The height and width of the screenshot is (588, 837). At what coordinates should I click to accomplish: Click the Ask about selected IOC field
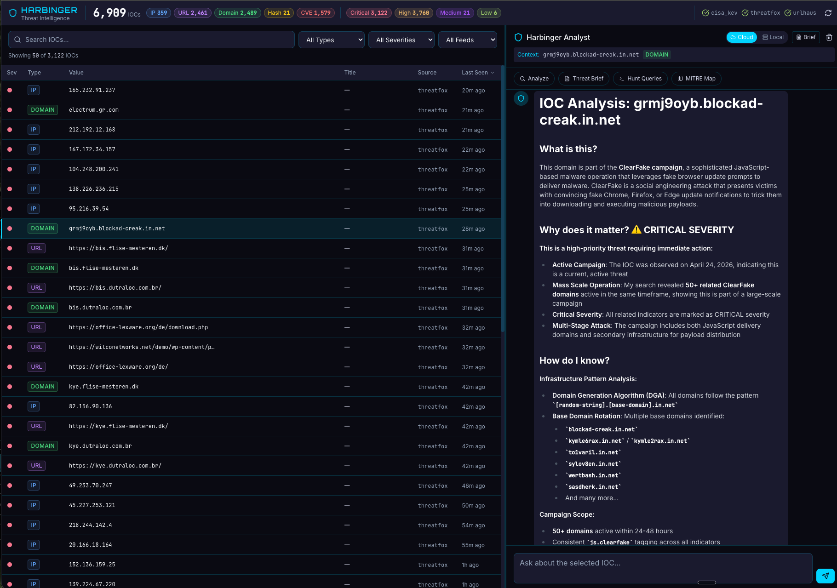[663, 568]
